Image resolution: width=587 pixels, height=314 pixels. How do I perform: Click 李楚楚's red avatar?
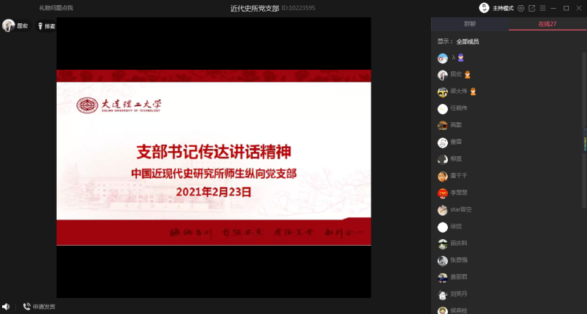(443, 193)
